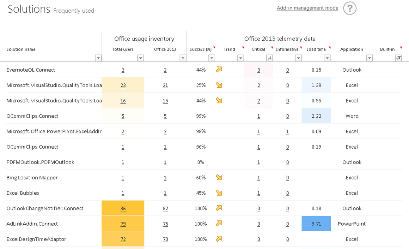The height and width of the screenshot is (249, 409).
Task: Click the Add-in management mode link
Action: pos(307,8)
